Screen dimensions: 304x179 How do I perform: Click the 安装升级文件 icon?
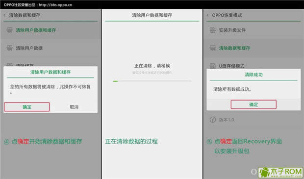click(213, 30)
